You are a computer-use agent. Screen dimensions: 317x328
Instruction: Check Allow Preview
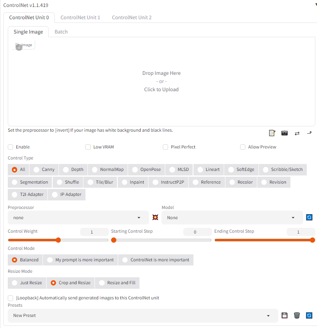[243, 147]
